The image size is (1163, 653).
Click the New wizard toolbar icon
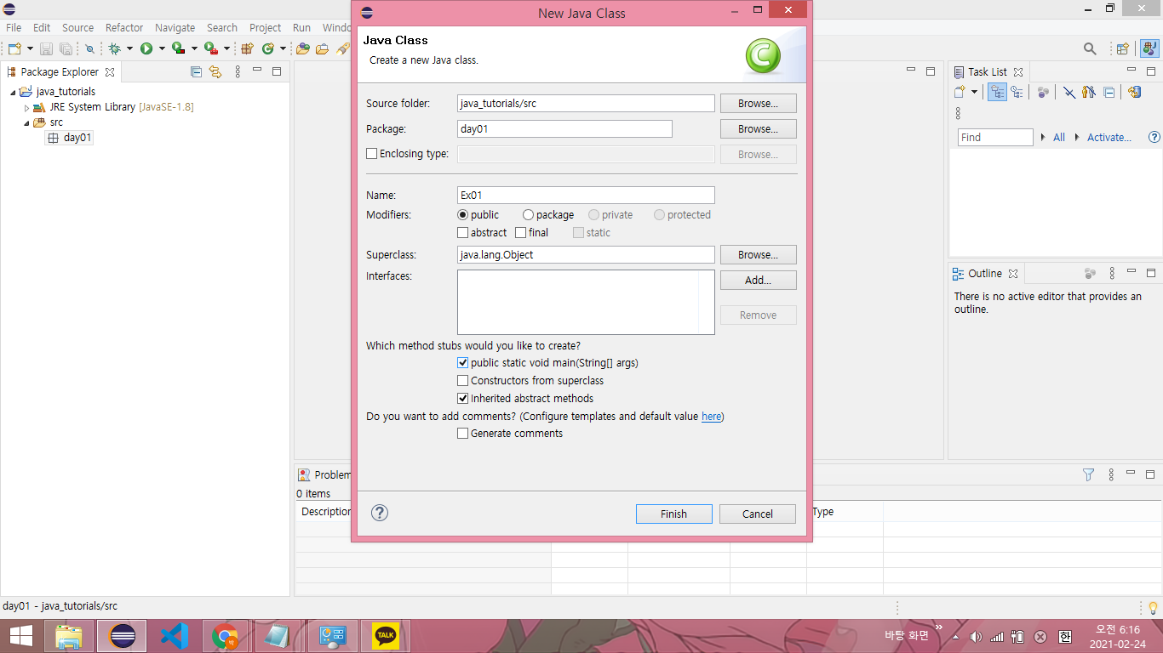pyautogui.click(x=14, y=48)
